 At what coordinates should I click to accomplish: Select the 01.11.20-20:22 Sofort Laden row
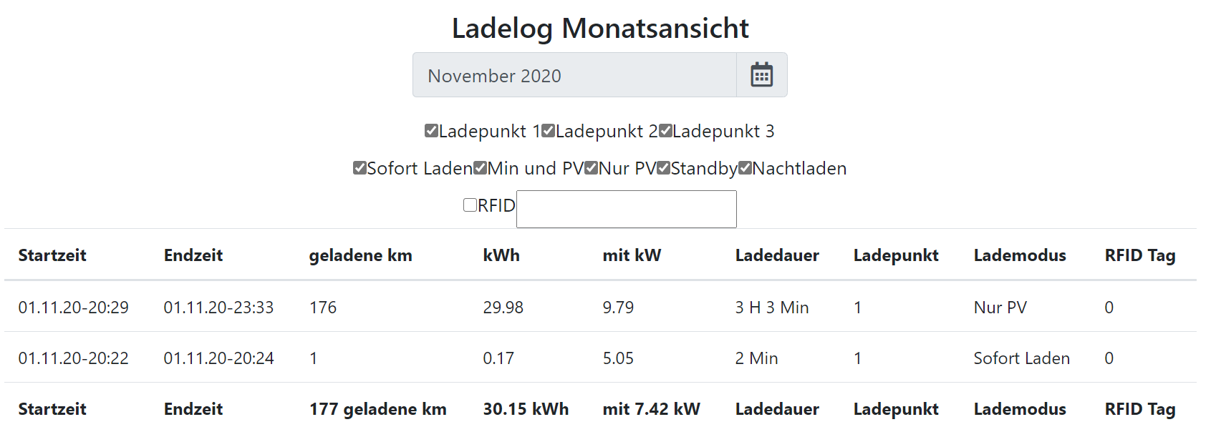tap(74, 358)
